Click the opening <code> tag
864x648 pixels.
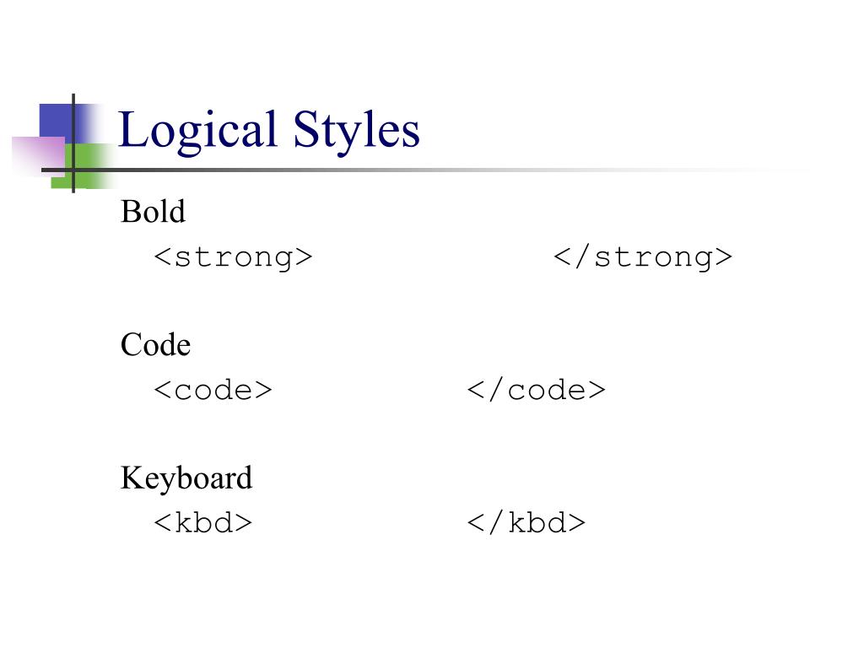click(x=213, y=390)
